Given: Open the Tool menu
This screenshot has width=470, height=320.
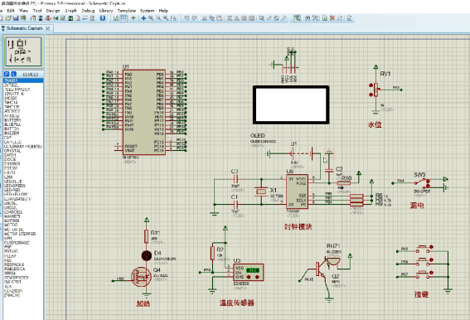Looking at the screenshot, I should click(x=37, y=11).
